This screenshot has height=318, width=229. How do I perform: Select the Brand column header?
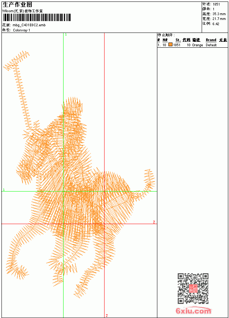(211, 40)
